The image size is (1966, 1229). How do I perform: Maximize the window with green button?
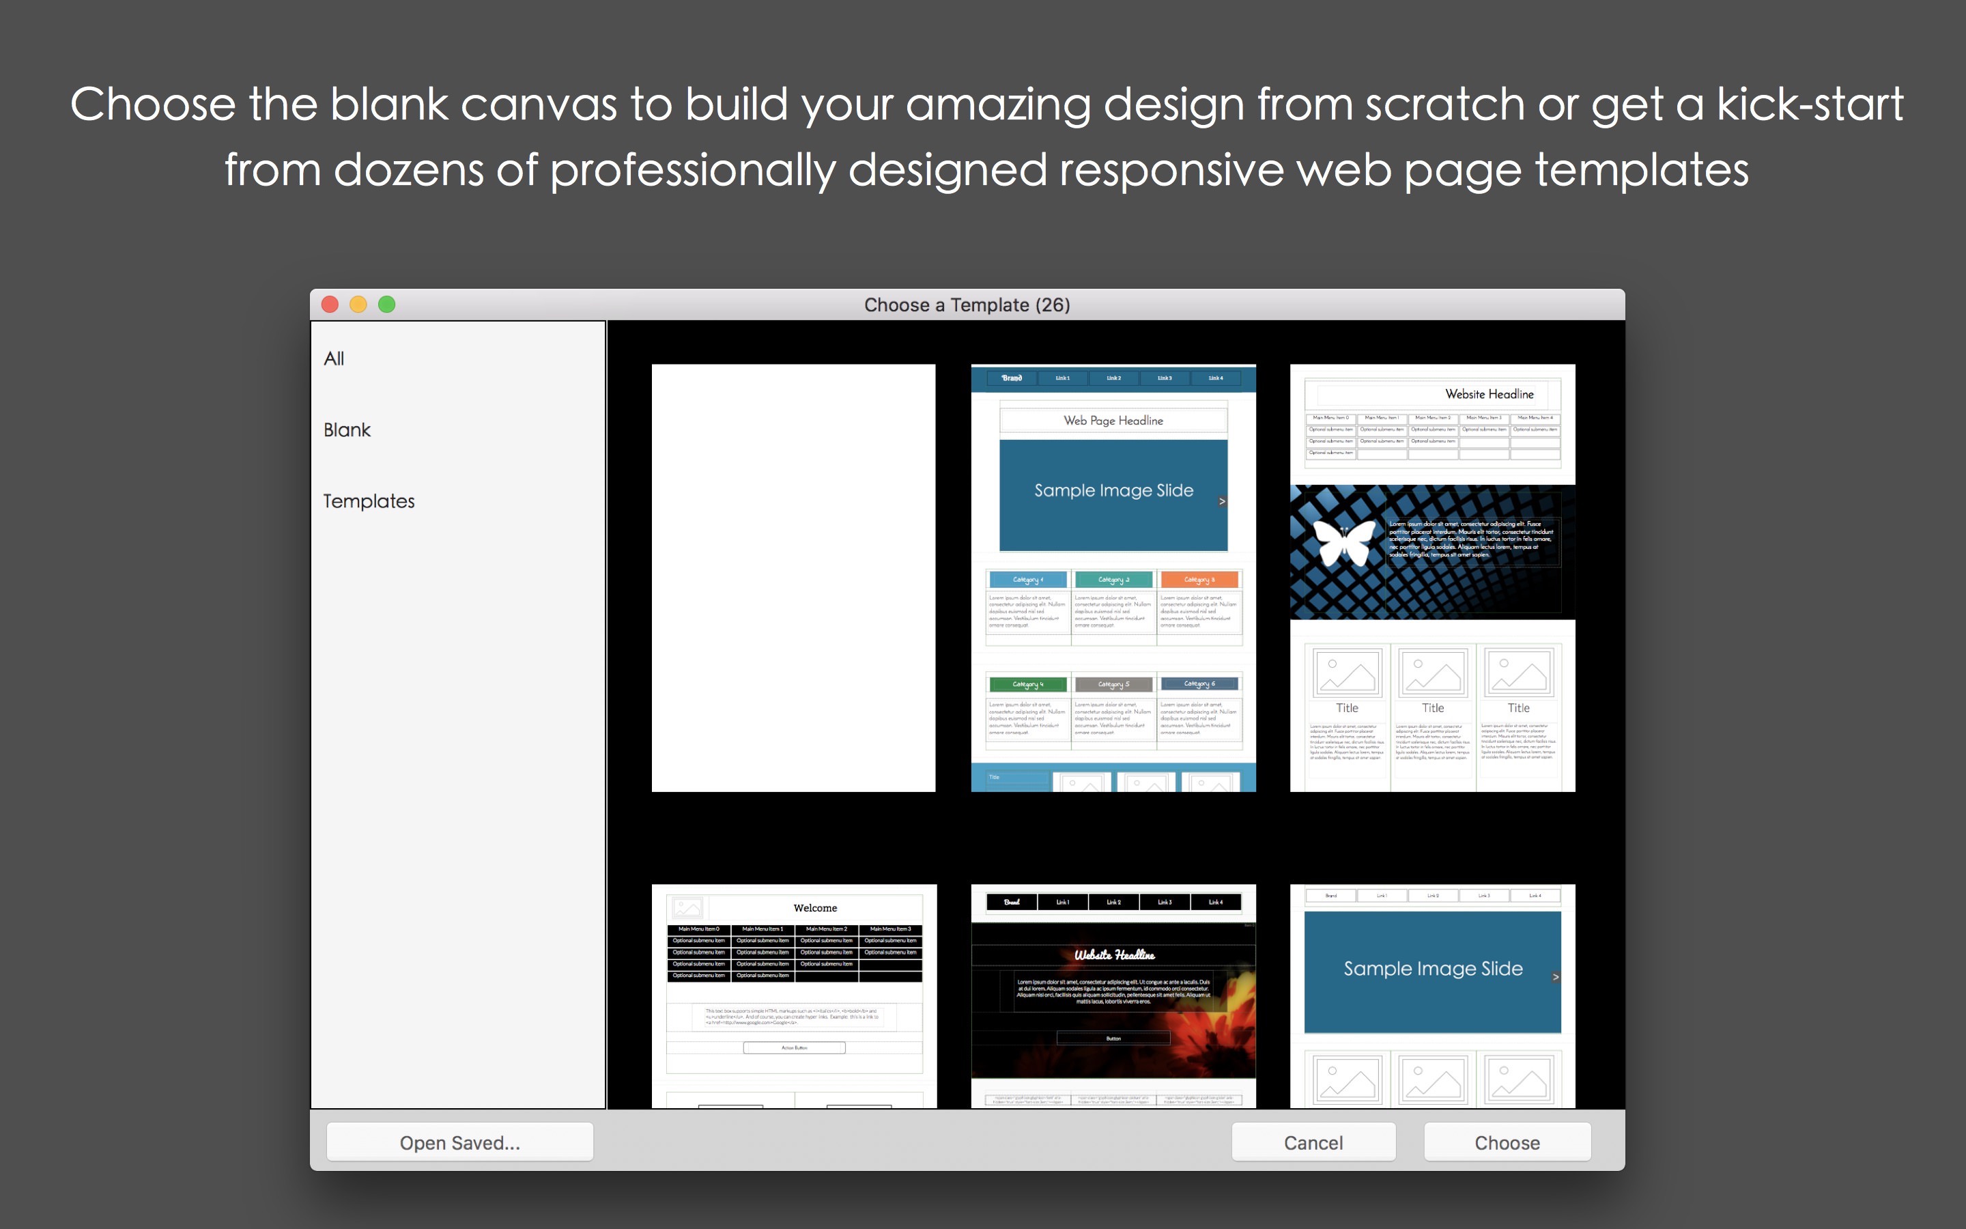[x=386, y=304]
